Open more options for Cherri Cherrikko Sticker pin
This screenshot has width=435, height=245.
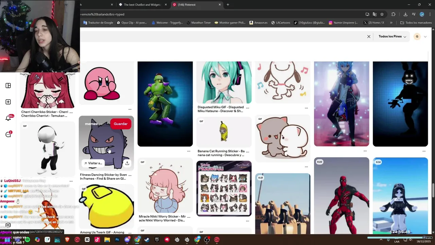click(71, 112)
